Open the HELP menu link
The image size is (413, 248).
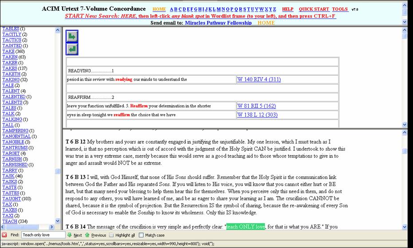287,9
